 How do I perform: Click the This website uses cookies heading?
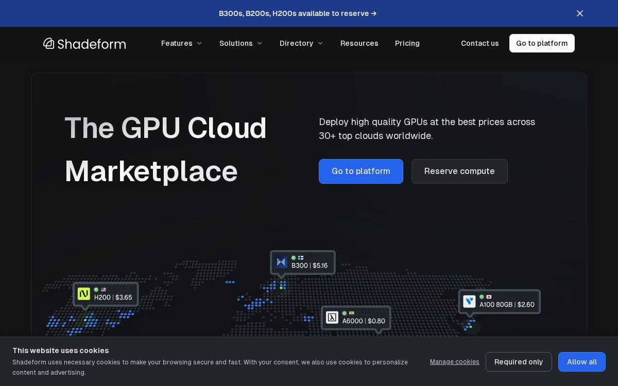tap(61, 350)
